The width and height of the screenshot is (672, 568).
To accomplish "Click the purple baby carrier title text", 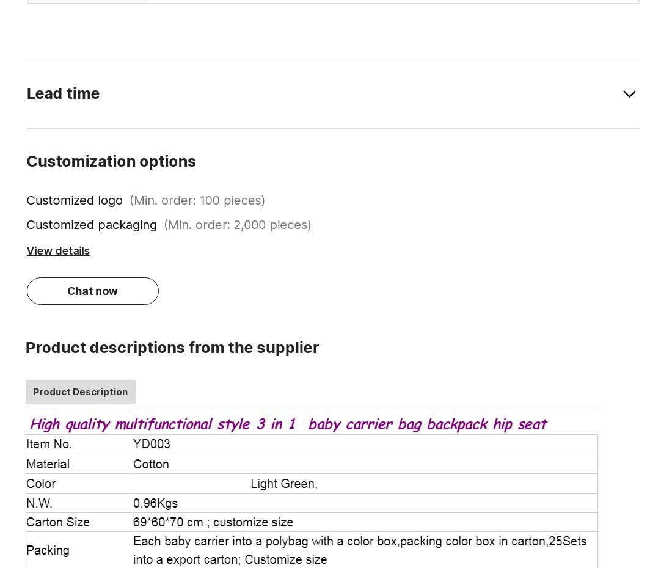I will point(288,424).
